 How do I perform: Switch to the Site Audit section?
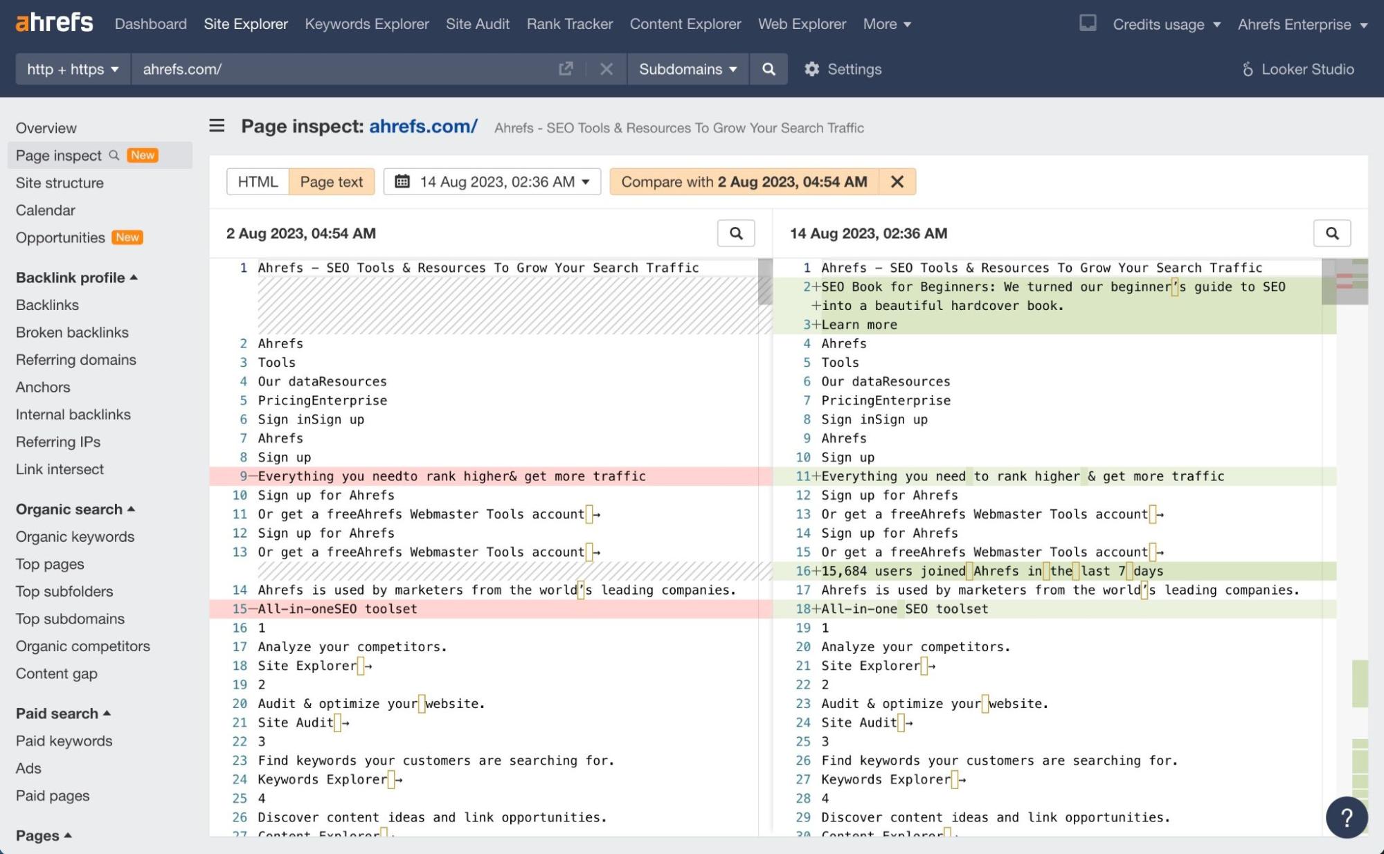click(x=478, y=24)
